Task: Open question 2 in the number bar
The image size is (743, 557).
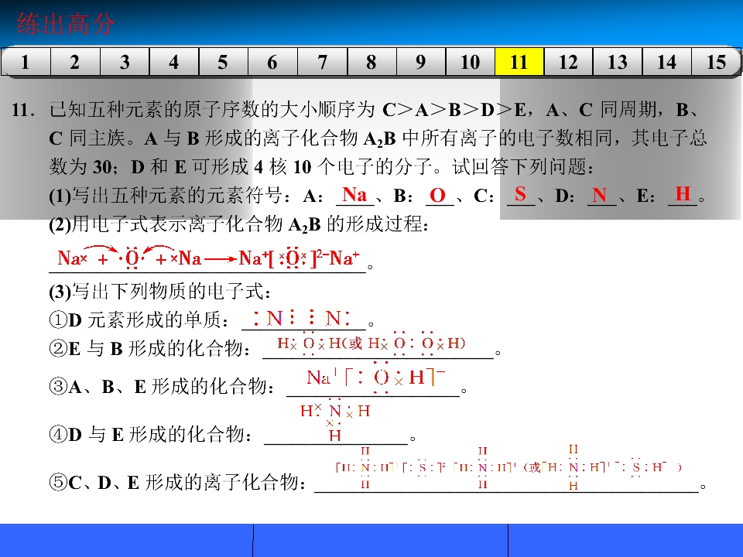Action: (75, 62)
